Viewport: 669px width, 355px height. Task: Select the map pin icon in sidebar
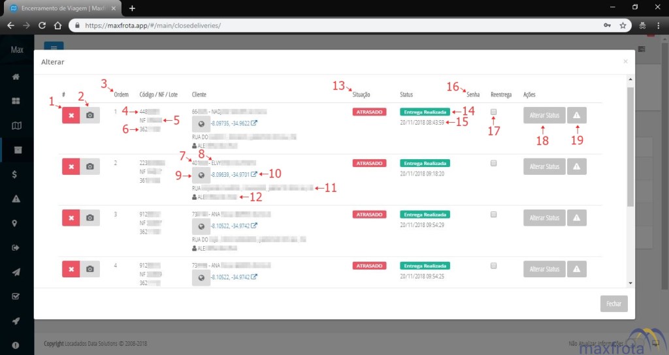[16, 223]
